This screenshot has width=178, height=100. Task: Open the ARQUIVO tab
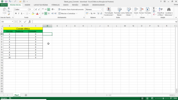coord(4,5)
